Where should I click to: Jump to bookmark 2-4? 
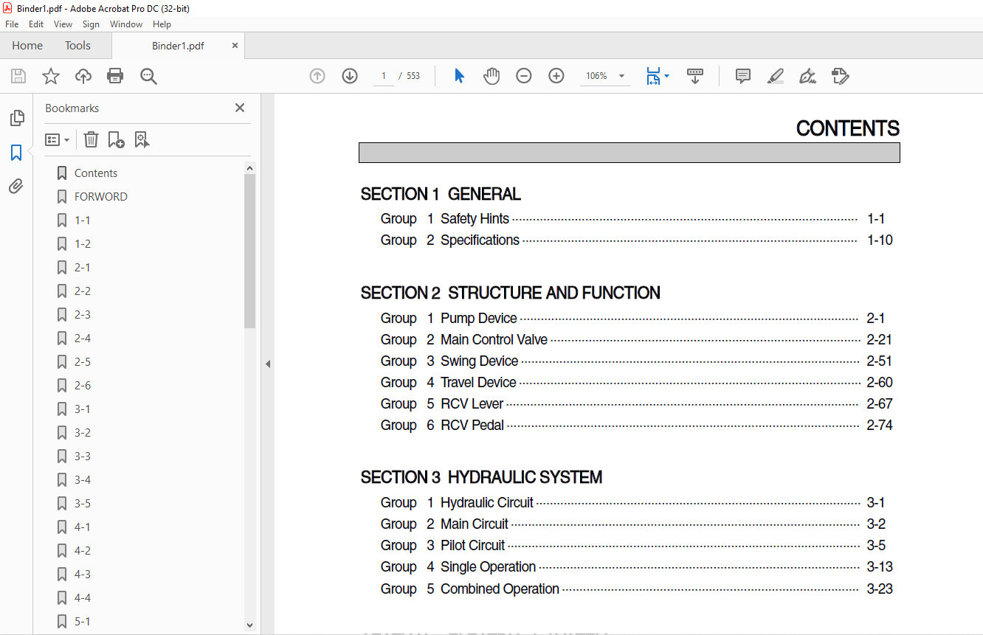[x=83, y=339]
